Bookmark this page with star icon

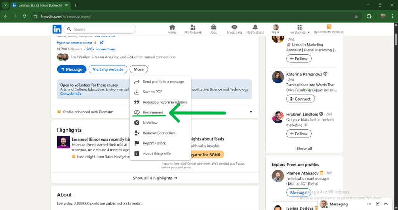(x=356, y=16)
